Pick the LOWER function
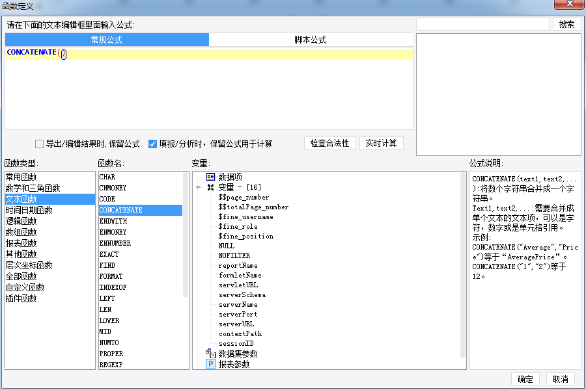Viewport: 586px width, 390px height. (141, 320)
